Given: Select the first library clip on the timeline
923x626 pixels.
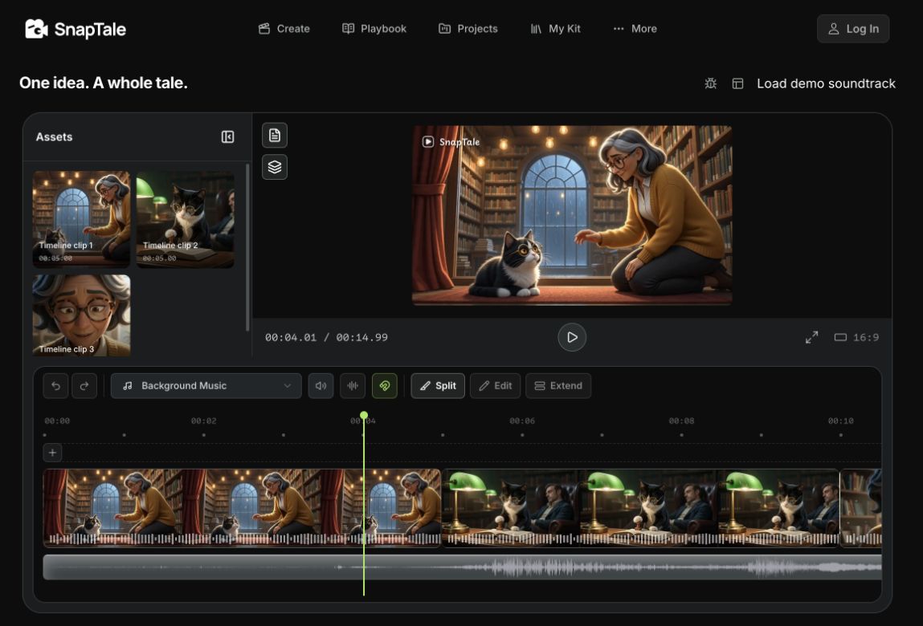Looking at the screenshot, I should tap(242, 508).
